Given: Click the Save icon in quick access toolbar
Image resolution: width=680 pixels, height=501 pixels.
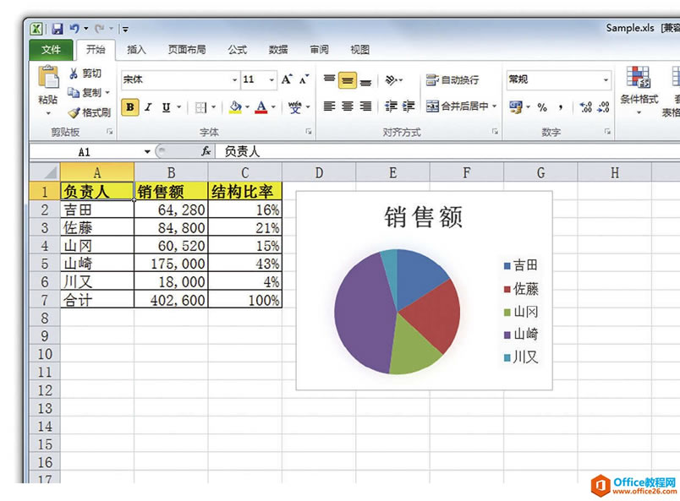Looking at the screenshot, I should pyautogui.click(x=57, y=29).
